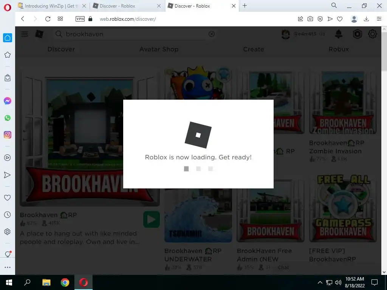Viewport: 387px width, 290px height.
Task: Open the edit page pencil icon in address bar
Action: (x=300, y=19)
